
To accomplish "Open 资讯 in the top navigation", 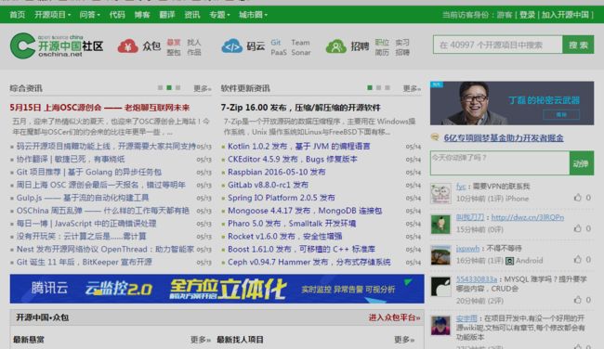I will click(x=191, y=15).
